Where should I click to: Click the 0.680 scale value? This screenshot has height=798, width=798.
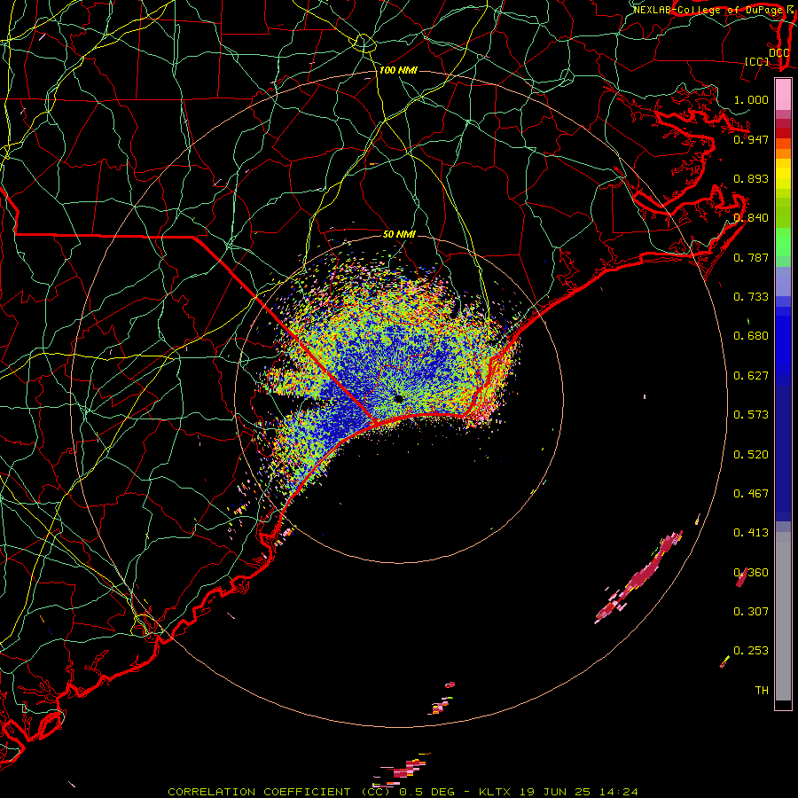coord(751,336)
